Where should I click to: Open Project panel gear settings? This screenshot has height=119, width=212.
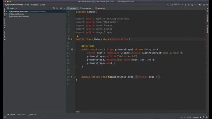point(61,8)
